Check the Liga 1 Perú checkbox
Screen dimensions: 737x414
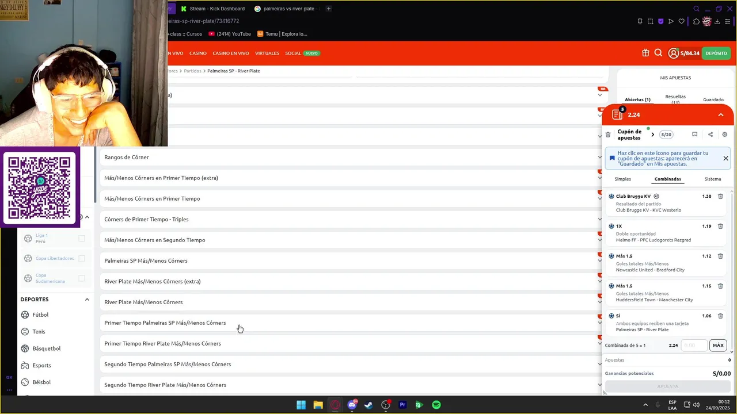click(82, 238)
